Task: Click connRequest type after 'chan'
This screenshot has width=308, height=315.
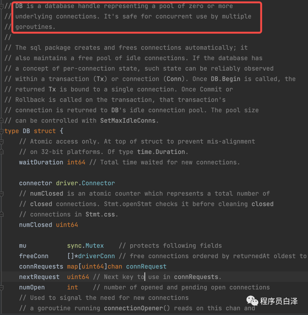Action: pyautogui.click(x=146, y=266)
